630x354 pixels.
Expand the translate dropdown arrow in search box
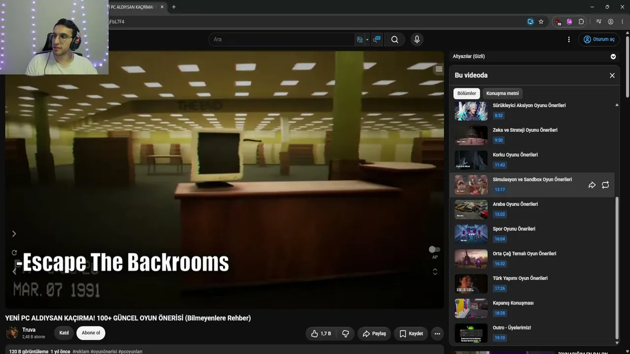(367, 39)
